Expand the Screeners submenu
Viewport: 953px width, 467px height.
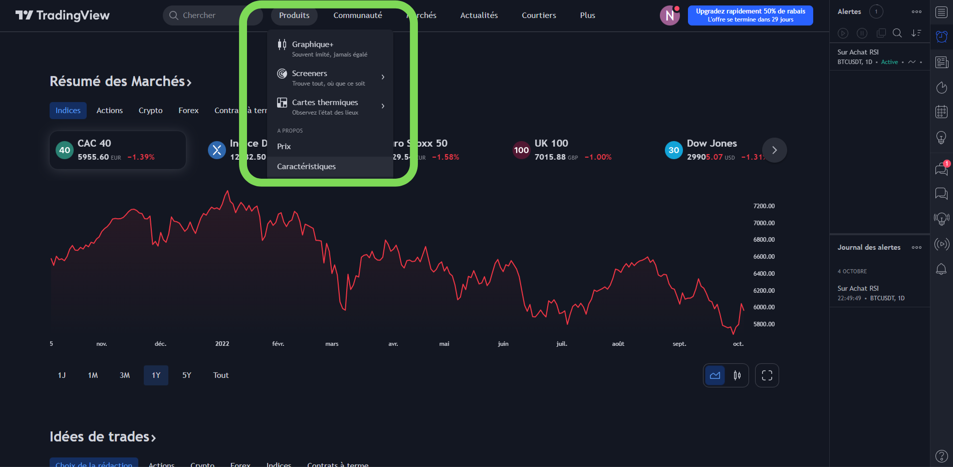[330, 78]
